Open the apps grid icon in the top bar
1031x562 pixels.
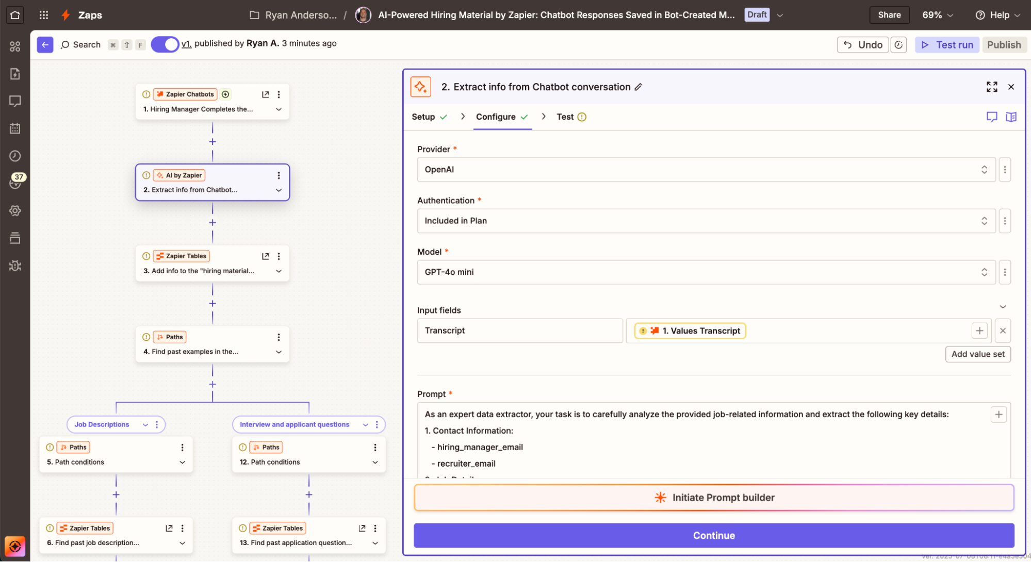(x=43, y=14)
